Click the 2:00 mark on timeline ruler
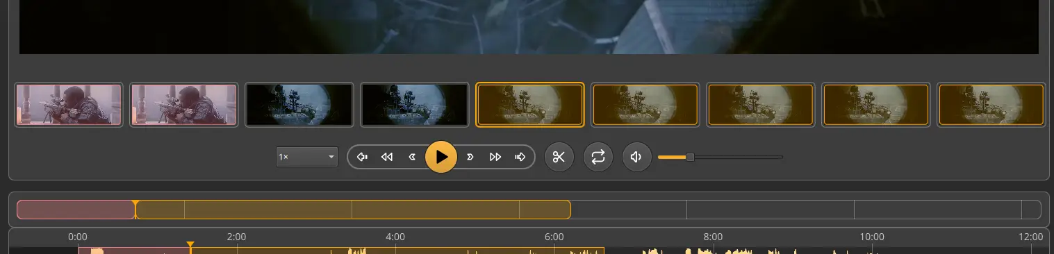The width and height of the screenshot is (1054, 254). coord(236,237)
